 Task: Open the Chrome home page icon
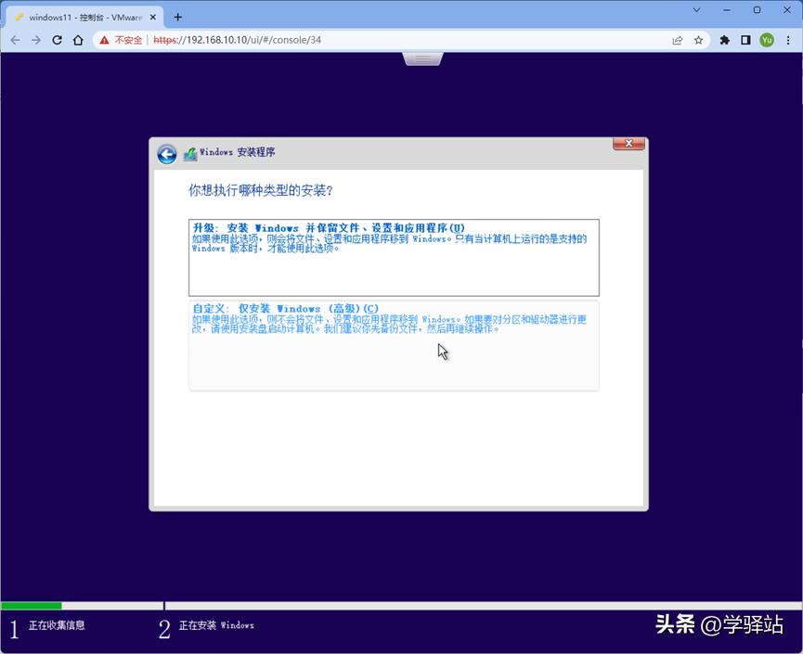tap(79, 40)
